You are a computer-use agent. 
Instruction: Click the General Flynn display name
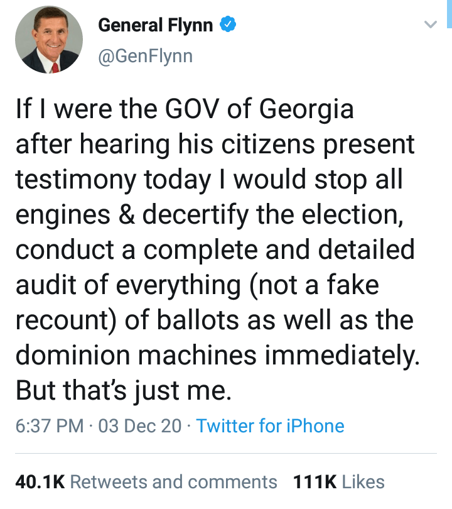tap(156, 26)
